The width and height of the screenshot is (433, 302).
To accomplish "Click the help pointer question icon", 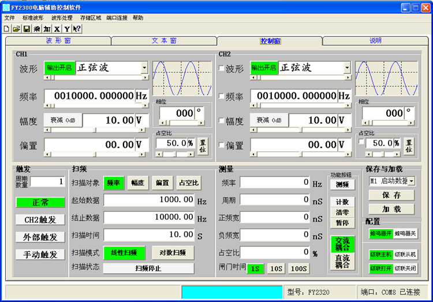I will [x=77, y=29].
